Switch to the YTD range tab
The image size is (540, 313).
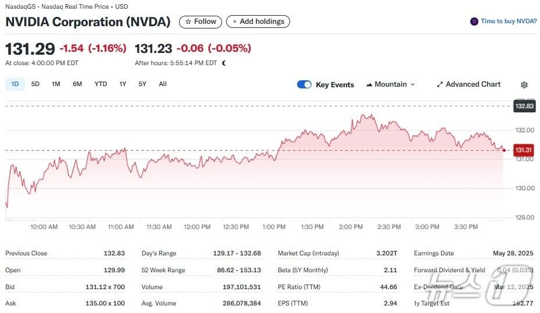(101, 84)
